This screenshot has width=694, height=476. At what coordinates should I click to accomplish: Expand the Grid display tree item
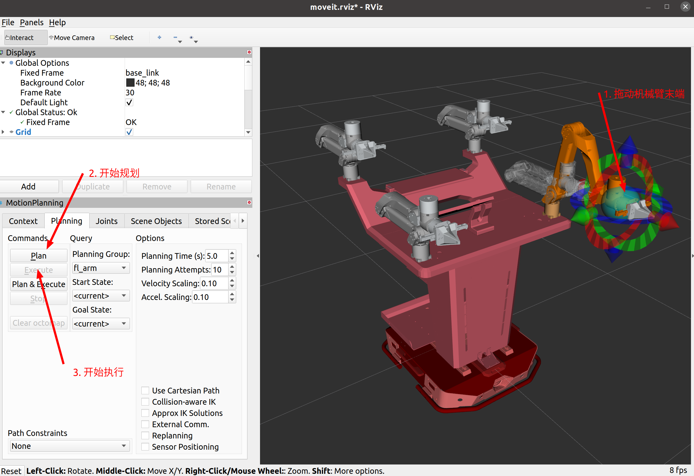click(x=3, y=132)
